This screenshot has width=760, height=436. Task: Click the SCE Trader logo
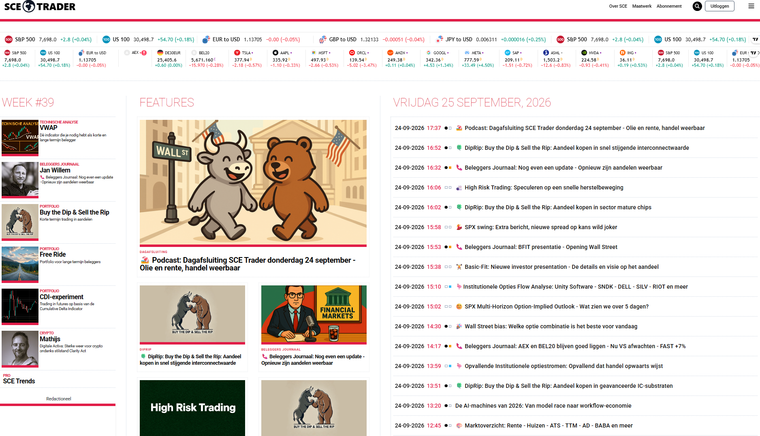click(40, 6)
